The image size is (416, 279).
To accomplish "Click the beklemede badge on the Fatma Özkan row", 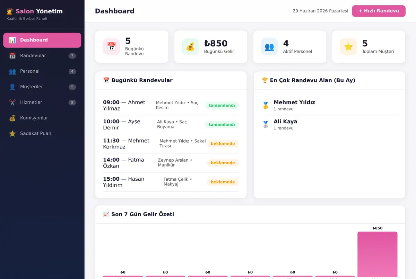I will (x=223, y=163).
